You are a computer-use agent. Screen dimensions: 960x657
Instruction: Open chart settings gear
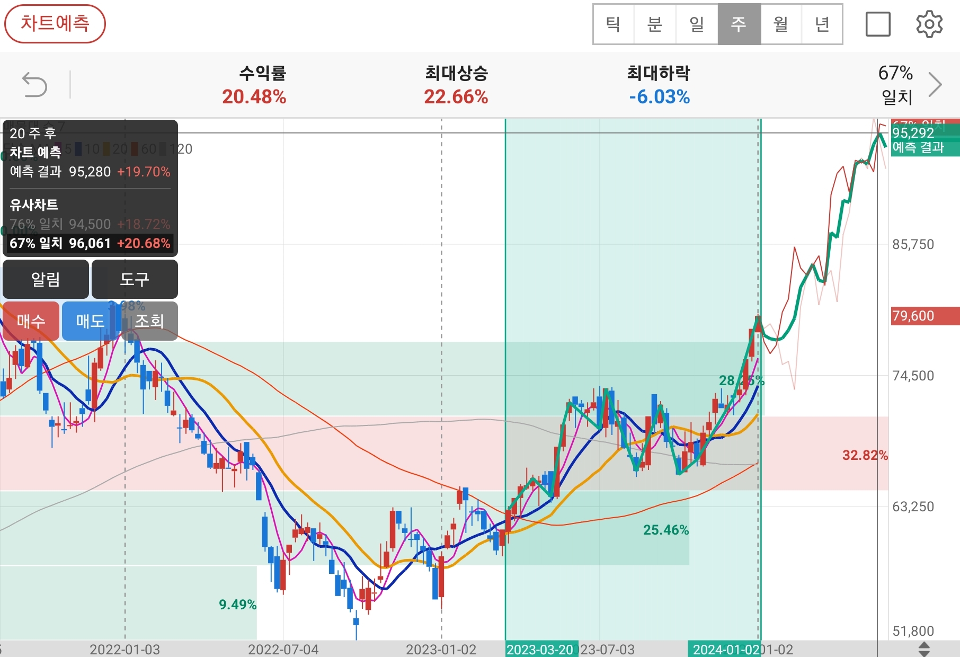click(929, 24)
